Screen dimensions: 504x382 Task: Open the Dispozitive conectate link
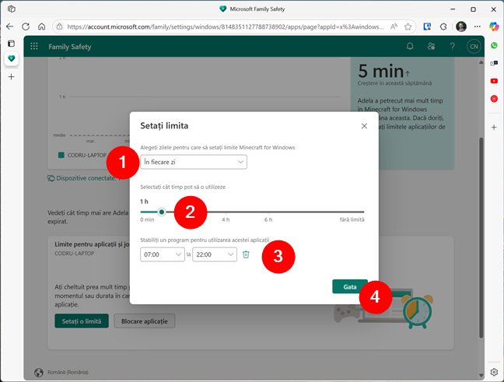pos(86,178)
